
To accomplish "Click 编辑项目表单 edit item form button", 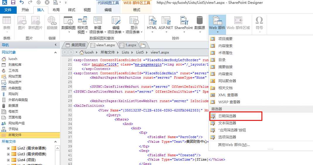I will [116, 25].
